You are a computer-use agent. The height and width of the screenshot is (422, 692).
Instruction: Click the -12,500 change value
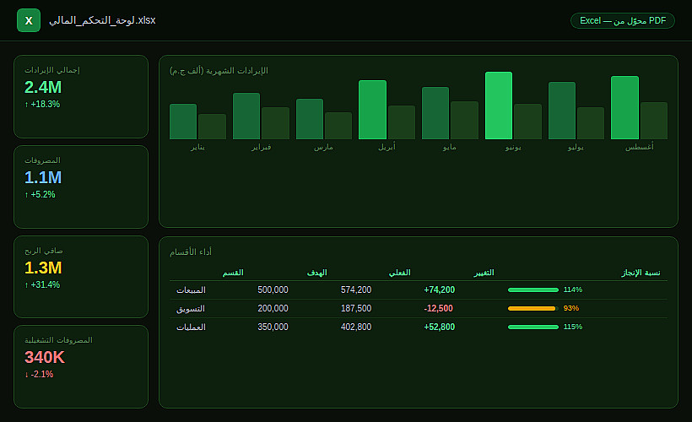point(439,309)
